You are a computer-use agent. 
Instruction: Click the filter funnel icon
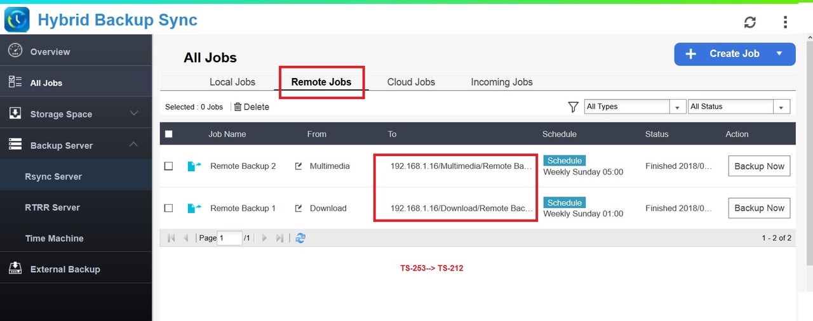(x=573, y=107)
